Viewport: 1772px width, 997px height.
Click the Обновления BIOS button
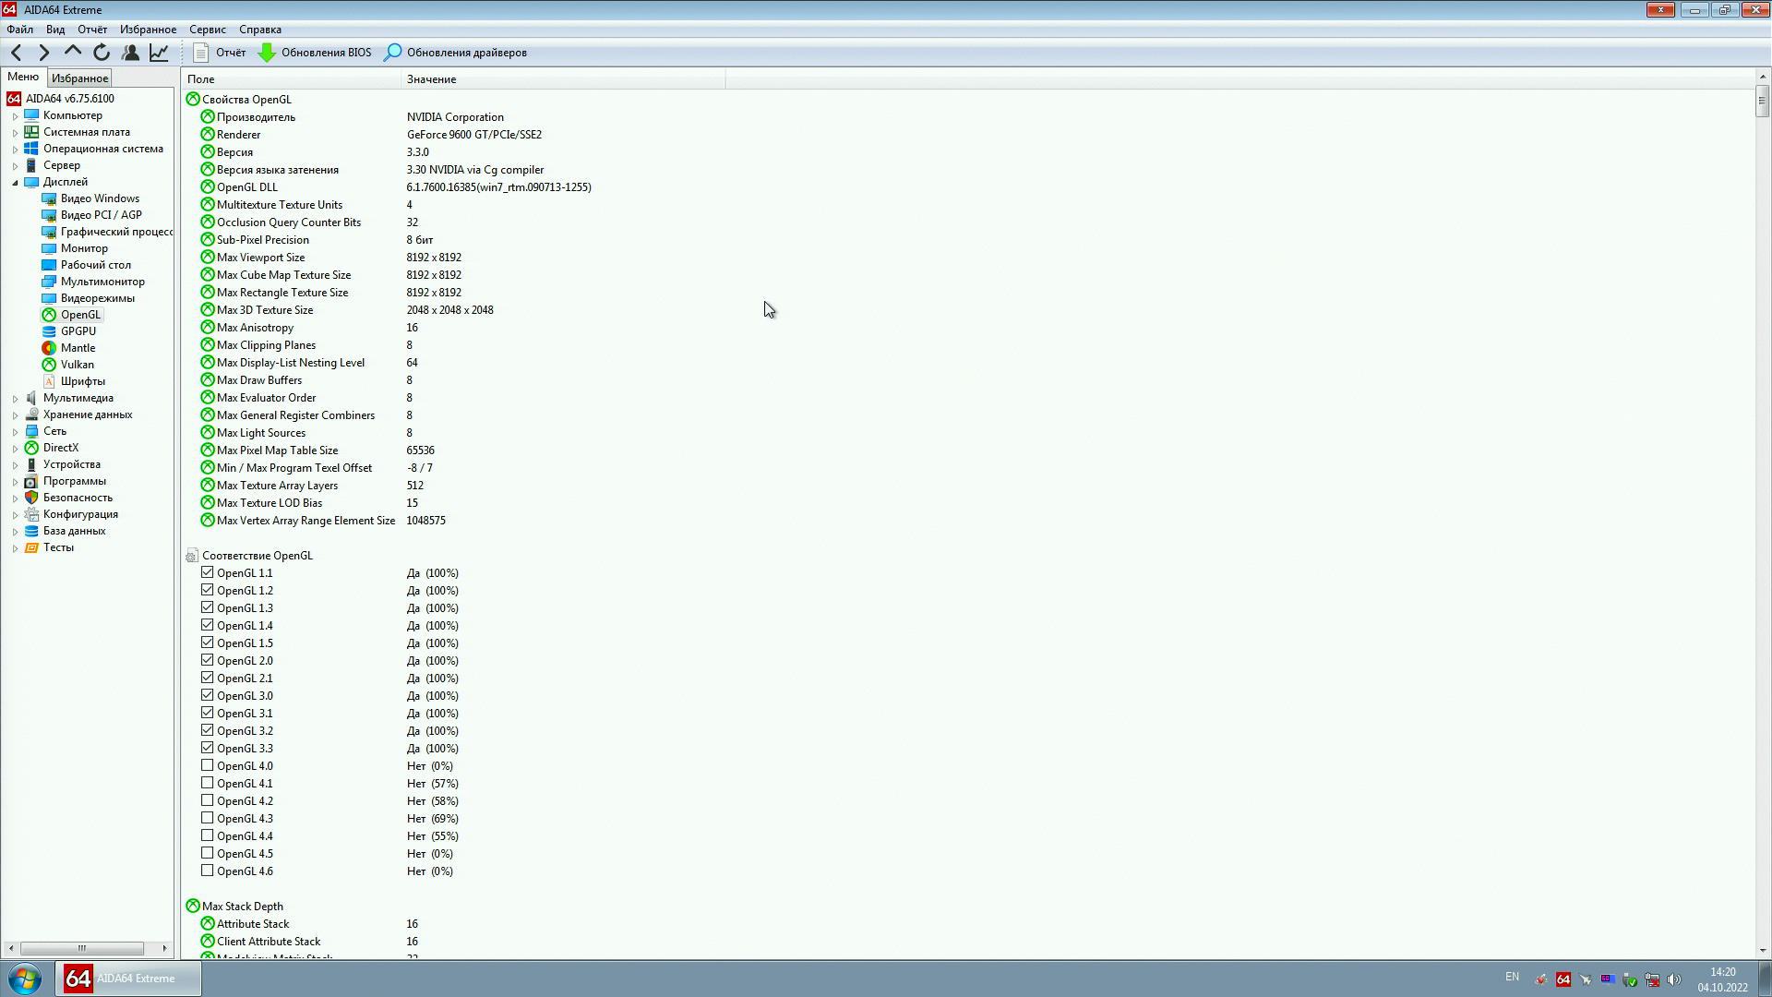(315, 53)
